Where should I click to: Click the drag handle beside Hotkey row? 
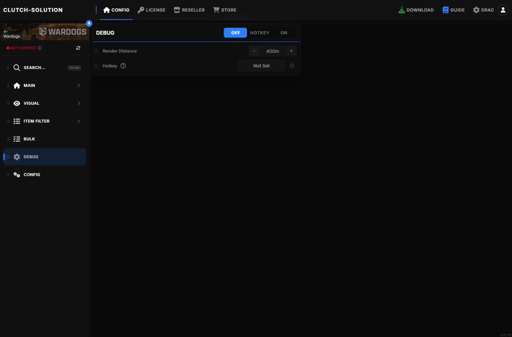click(96, 66)
